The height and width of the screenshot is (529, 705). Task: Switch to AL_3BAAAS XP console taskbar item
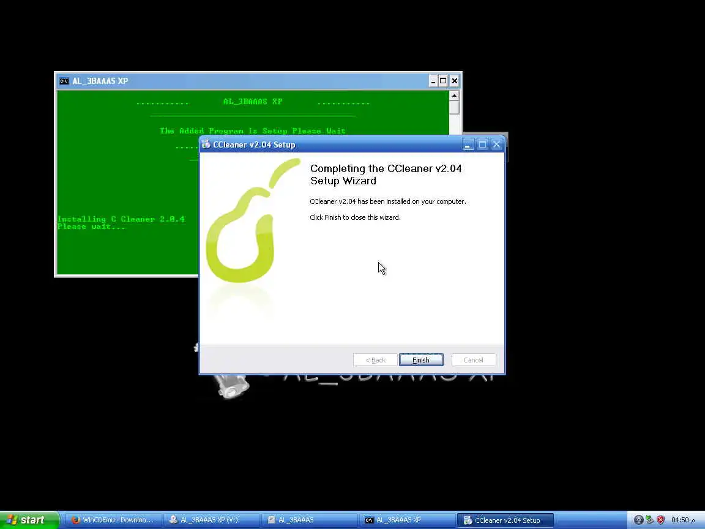[407, 520]
